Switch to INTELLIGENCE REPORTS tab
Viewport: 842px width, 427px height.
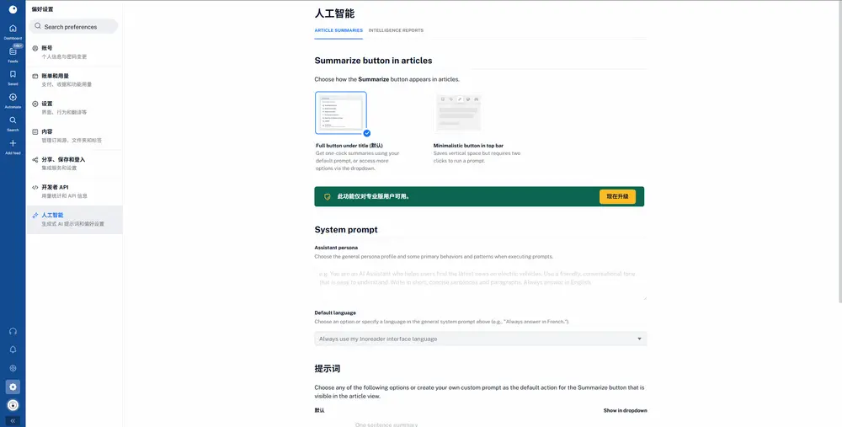396,30
